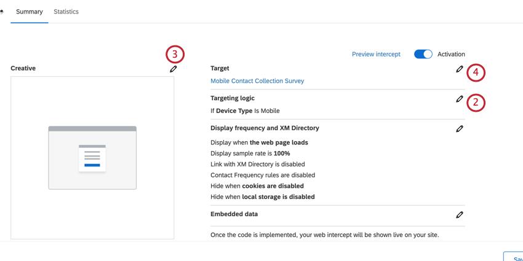523x261 pixels.
Task: Open the Mobile Contact Collection Survey link
Action: [x=257, y=81]
